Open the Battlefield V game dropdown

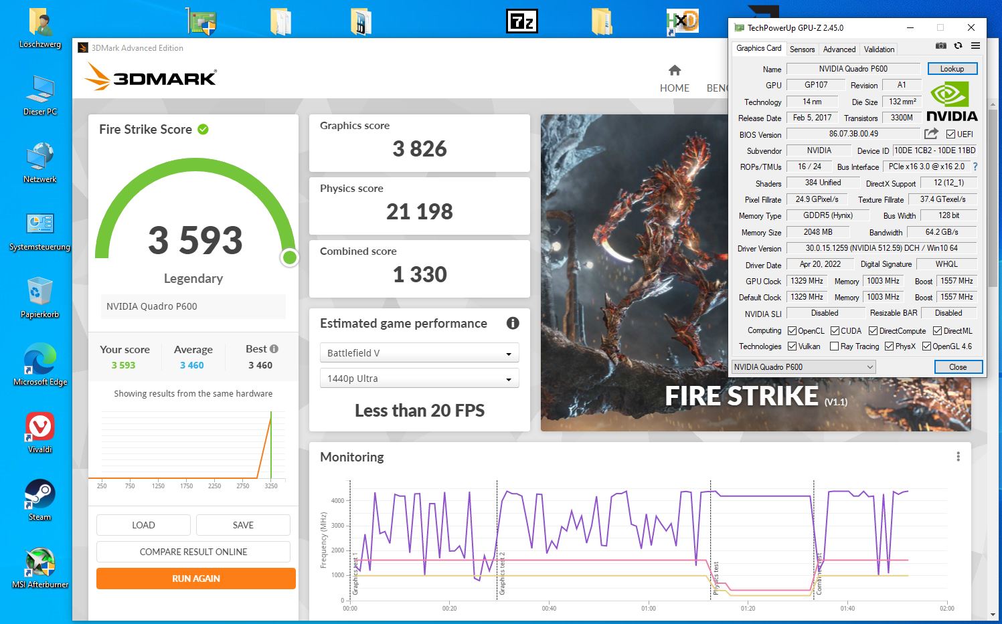[420, 352]
